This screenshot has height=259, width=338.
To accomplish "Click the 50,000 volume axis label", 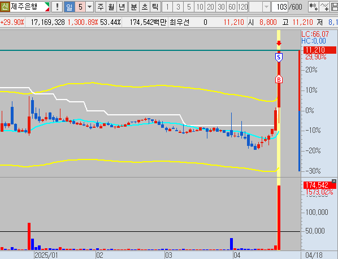I will pyautogui.click(x=315, y=231).
